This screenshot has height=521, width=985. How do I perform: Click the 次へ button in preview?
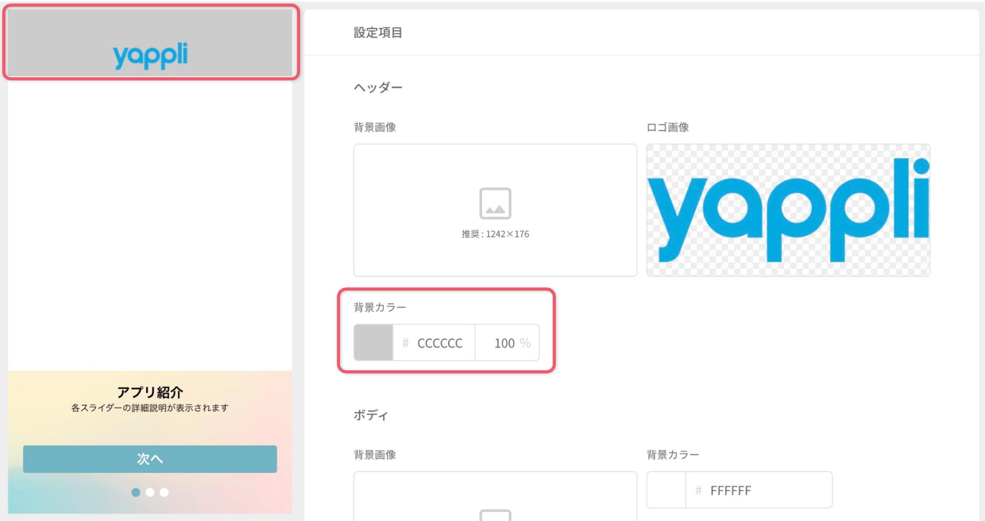tap(150, 459)
